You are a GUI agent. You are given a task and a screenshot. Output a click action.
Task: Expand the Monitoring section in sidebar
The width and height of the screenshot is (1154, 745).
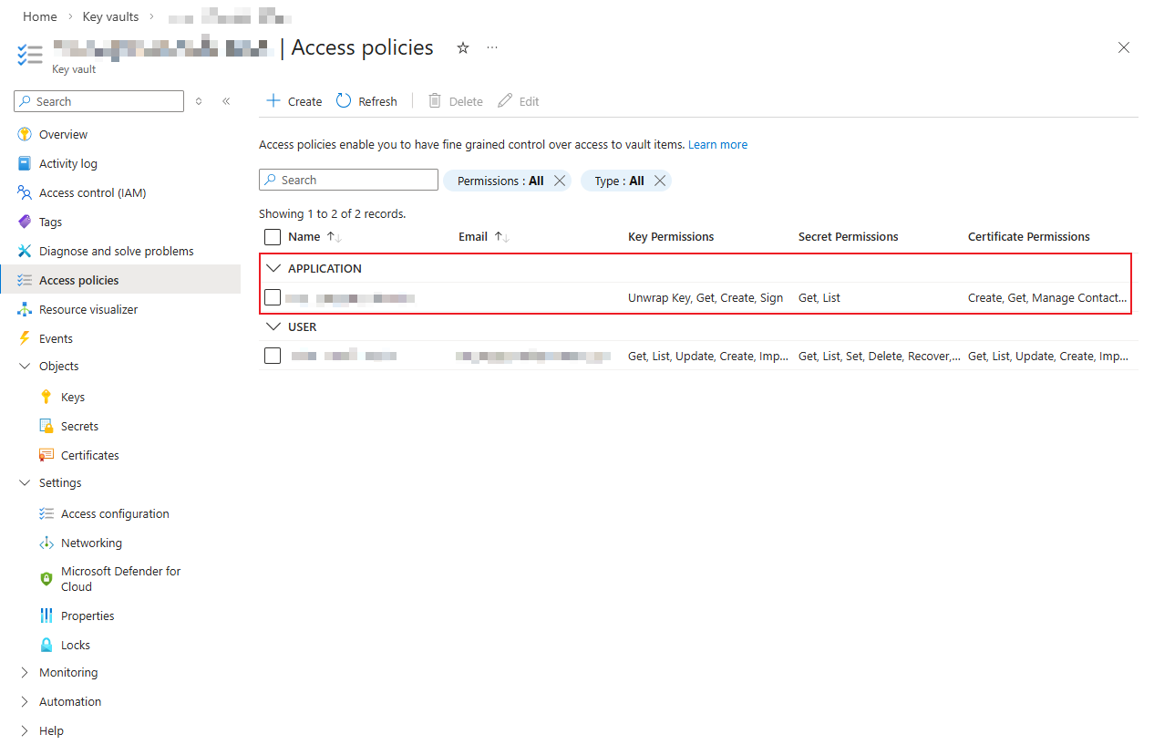pyautogui.click(x=25, y=672)
